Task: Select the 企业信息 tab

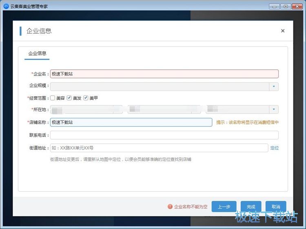Action: [x=37, y=53]
